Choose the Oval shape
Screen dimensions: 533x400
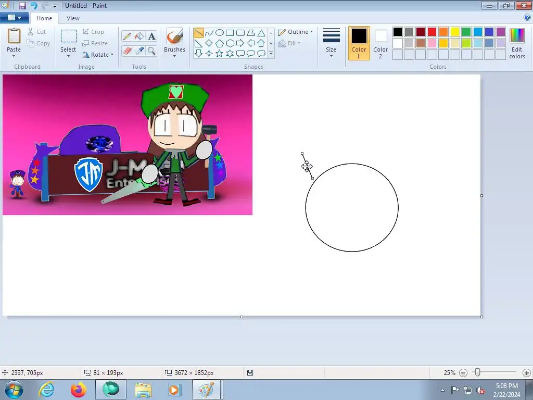coord(220,33)
